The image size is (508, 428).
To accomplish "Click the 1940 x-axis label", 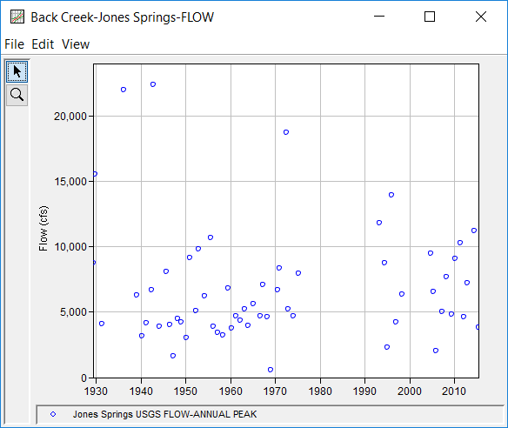I will 141,391.
